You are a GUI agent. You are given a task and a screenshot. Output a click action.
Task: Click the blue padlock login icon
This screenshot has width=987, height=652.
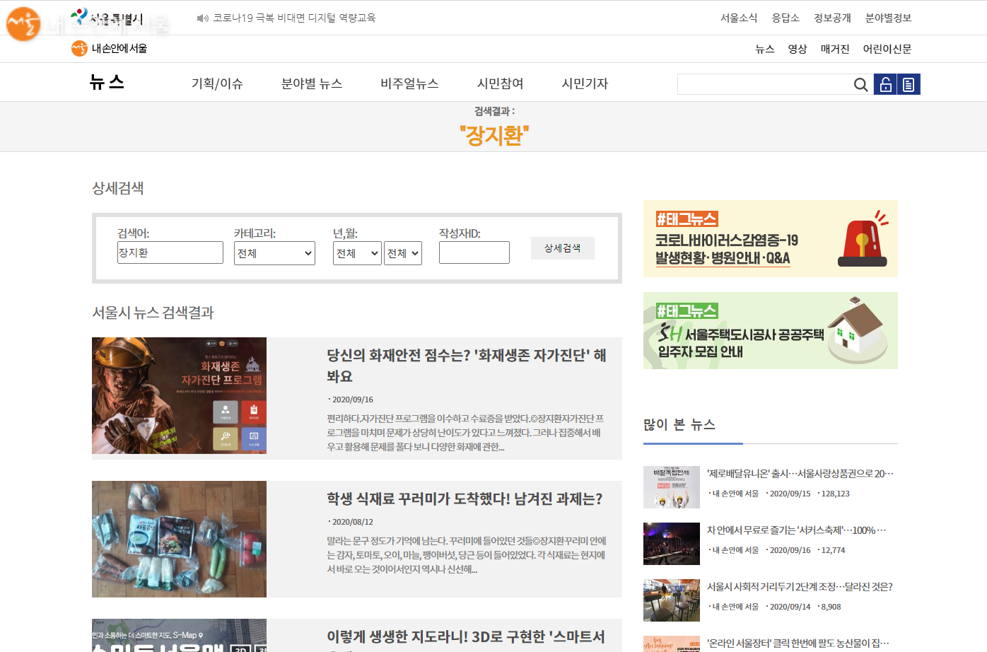(885, 84)
